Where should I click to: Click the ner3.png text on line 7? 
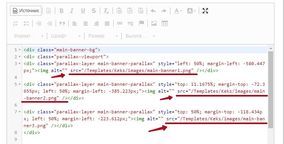(36, 126)
